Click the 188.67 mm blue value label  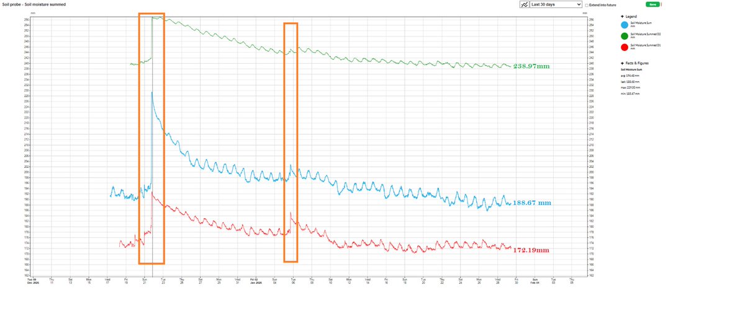click(532, 203)
